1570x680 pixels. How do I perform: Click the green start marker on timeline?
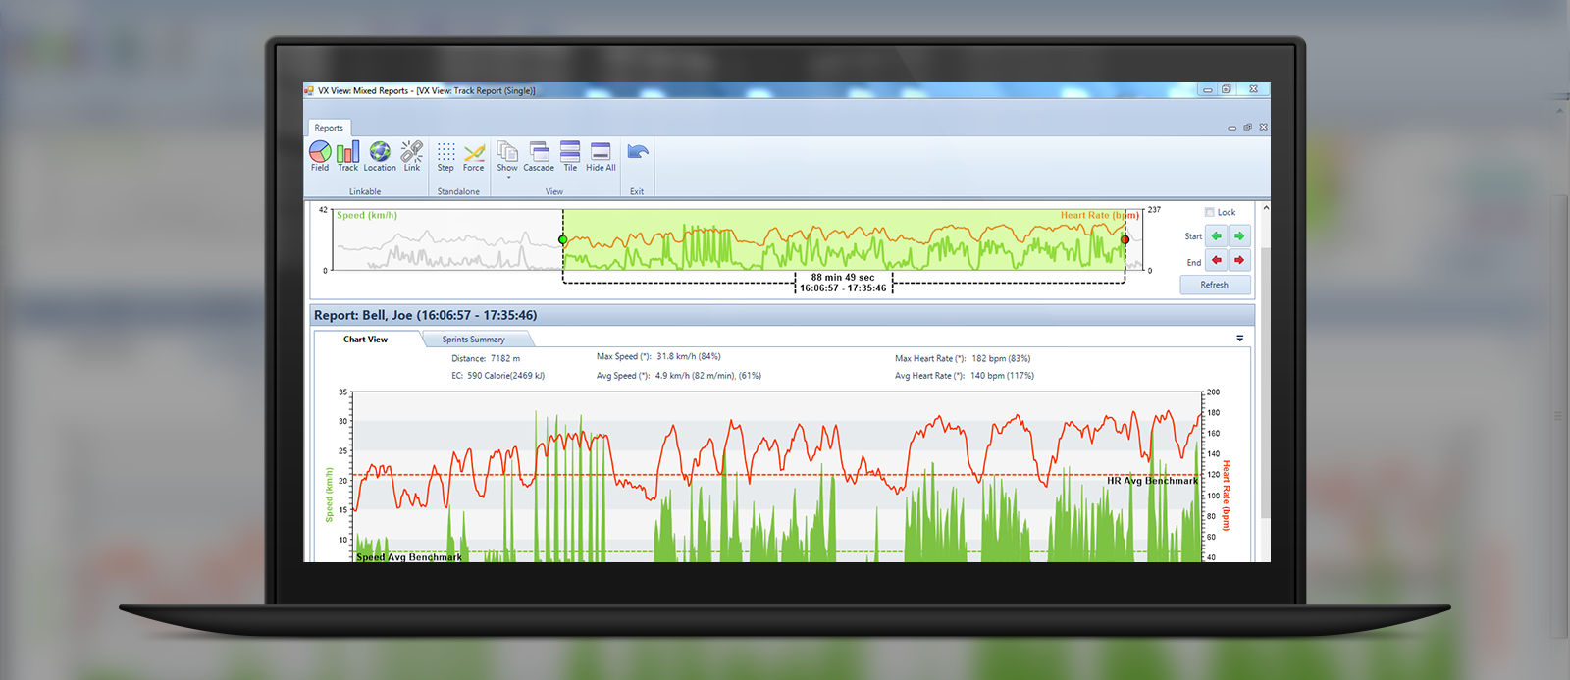(x=563, y=239)
